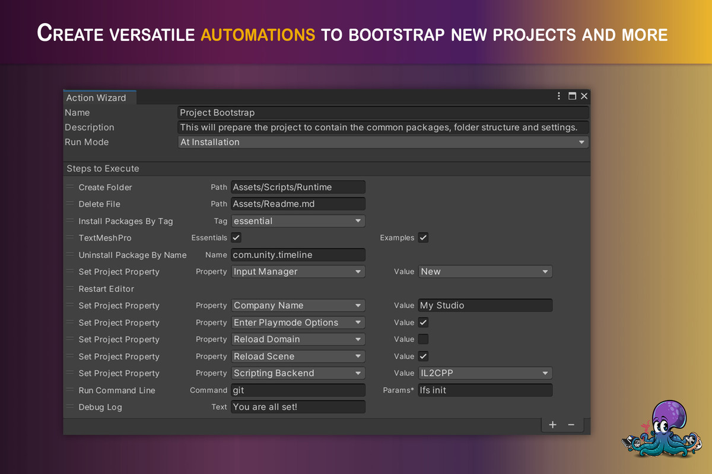Screen dimensions: 712x474
Task: Click the Name field containing Project Bootstrap
Action: pyautogui.click(x=383, y=112)
